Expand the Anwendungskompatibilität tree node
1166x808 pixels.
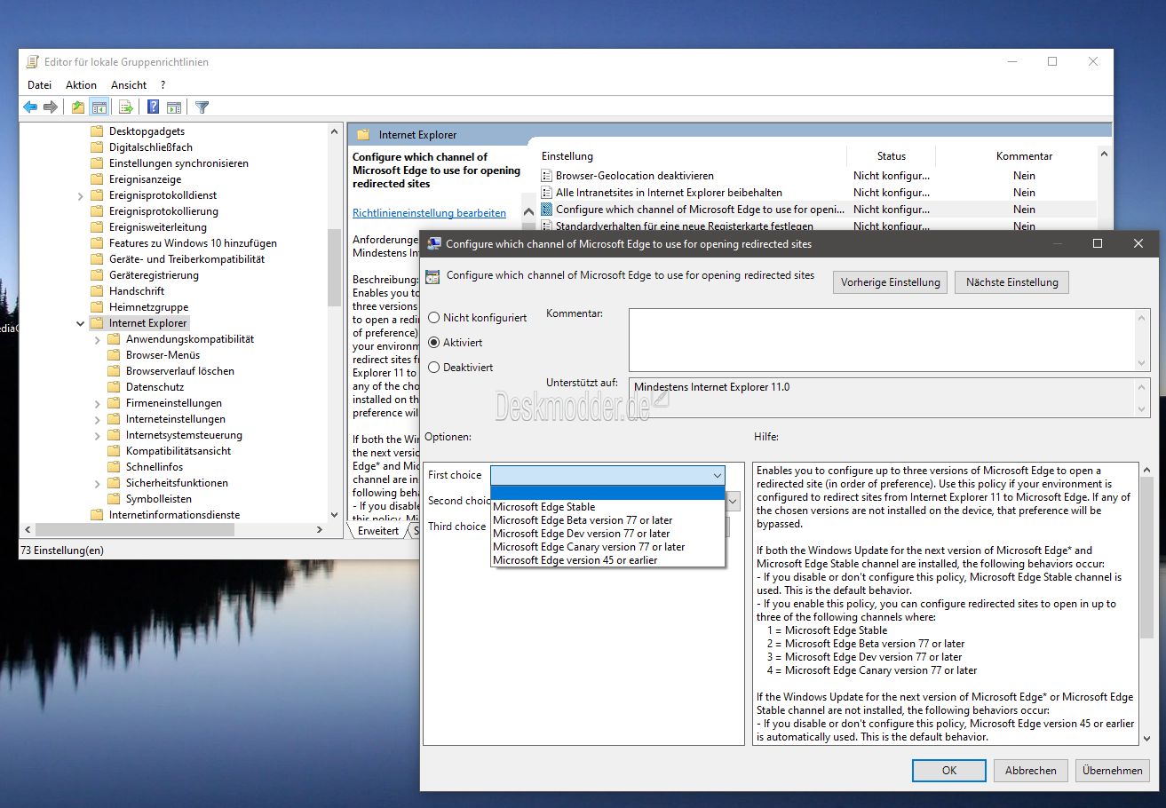click(x=98, y=339)
